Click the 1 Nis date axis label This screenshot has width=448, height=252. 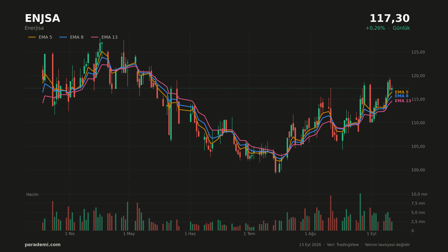[x=70, y=234]
